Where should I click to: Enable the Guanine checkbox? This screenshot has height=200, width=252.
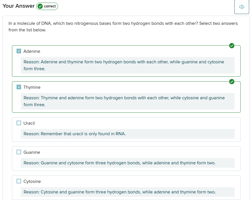19,152
